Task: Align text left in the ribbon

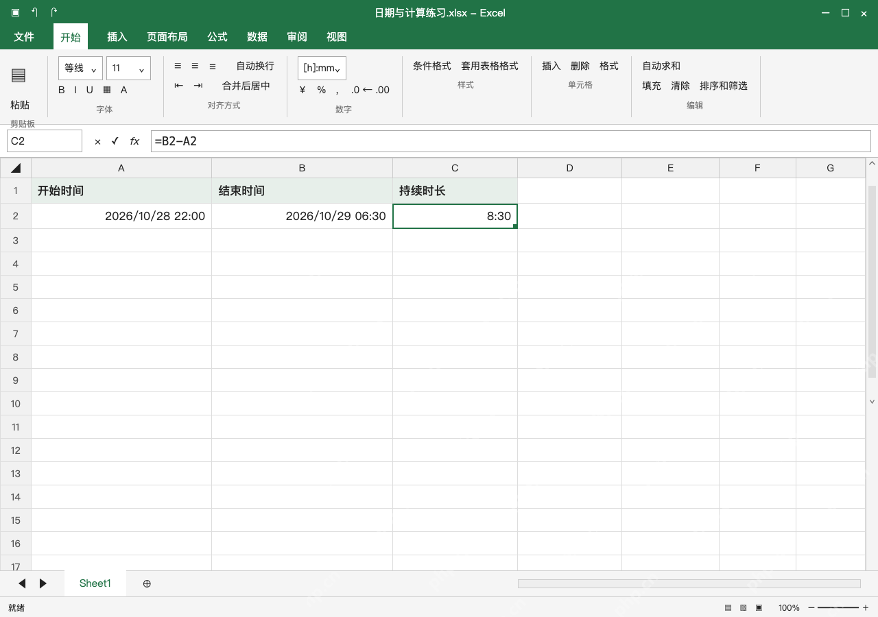Action: click(178, 66)
